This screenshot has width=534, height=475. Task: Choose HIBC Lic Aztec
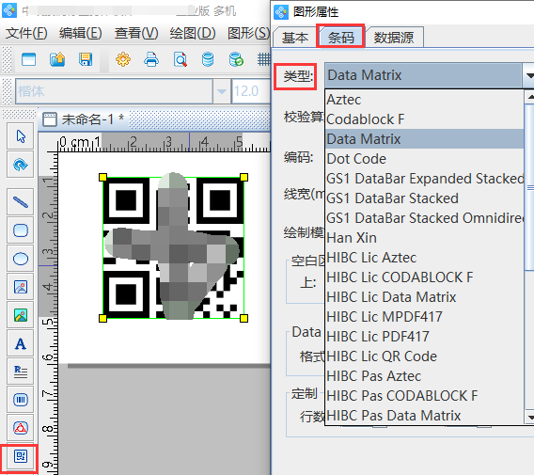424,258
